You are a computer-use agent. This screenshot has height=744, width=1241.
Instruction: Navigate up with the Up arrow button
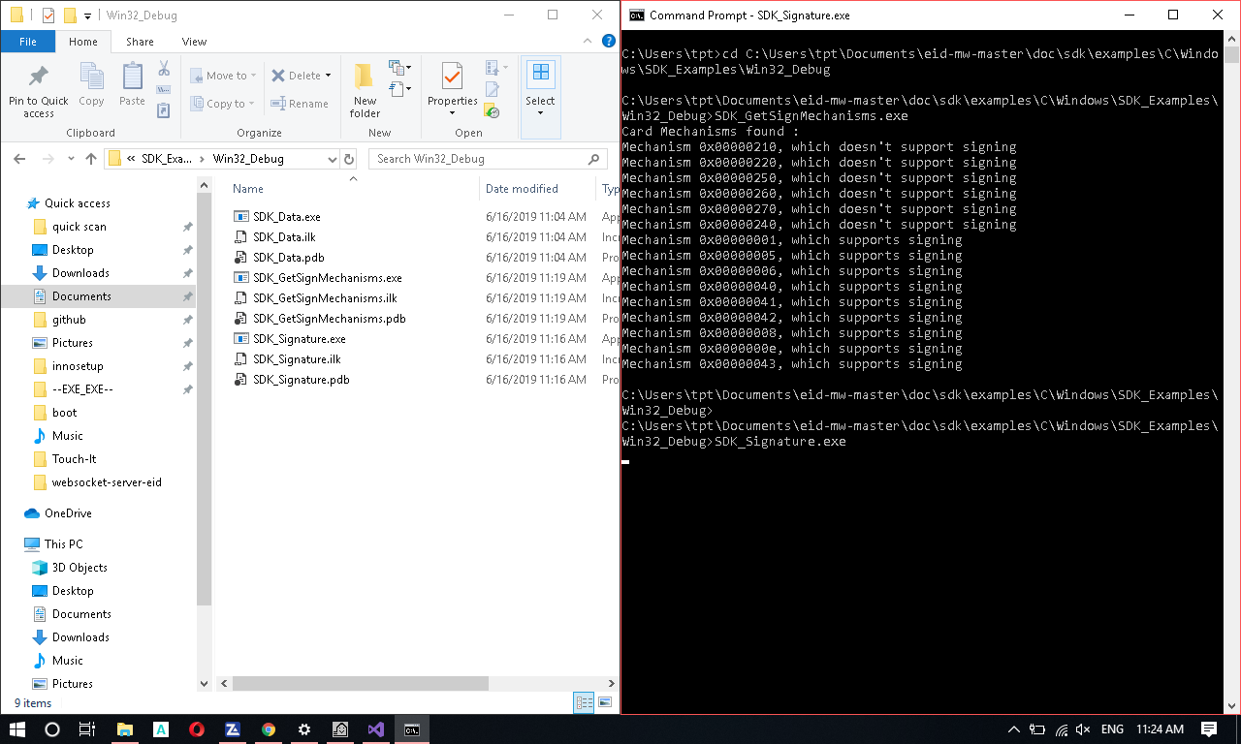coord(91,158)
